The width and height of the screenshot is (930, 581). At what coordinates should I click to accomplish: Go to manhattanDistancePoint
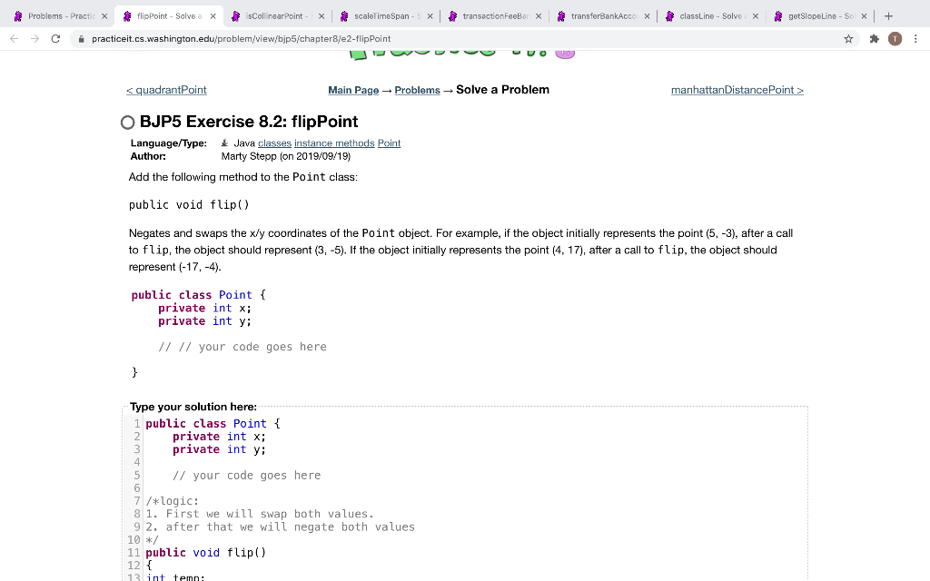coord(737,89)
